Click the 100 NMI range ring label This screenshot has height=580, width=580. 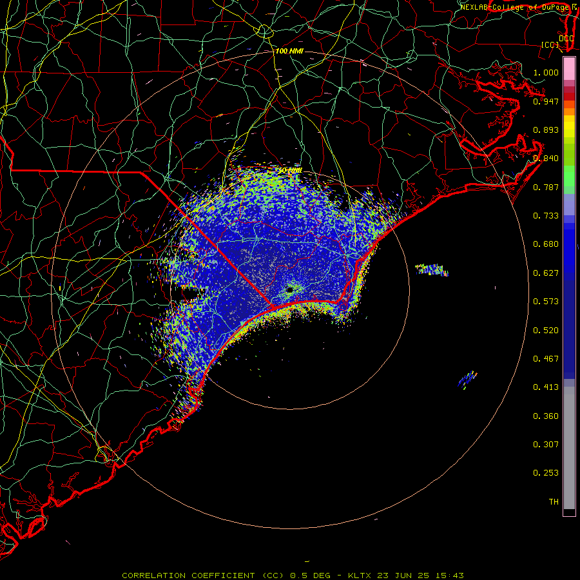(289, 51)
